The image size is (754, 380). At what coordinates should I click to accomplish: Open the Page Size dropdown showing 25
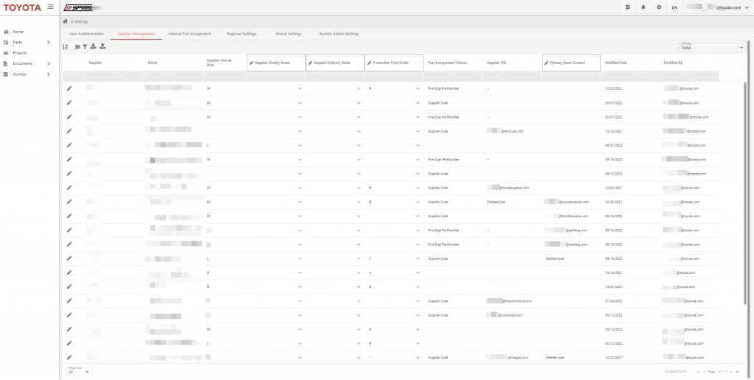tap(79, 371)
